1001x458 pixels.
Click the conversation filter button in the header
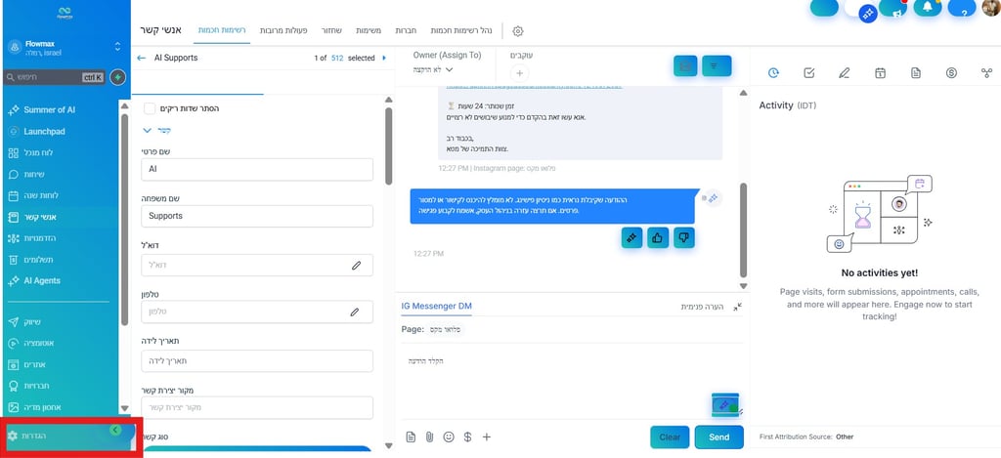(717, 65)
